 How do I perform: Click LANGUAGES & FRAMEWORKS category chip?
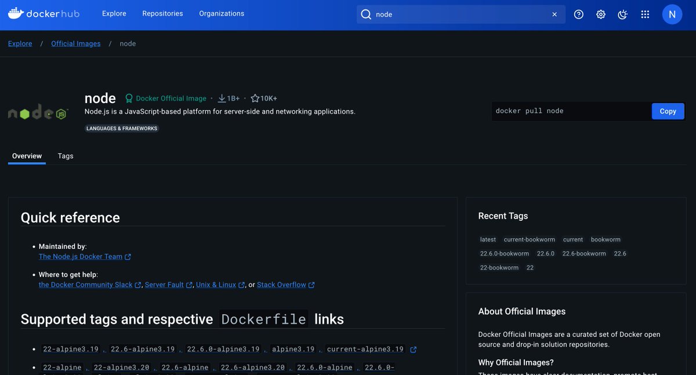pyautogui.click(x=122, y=129)
